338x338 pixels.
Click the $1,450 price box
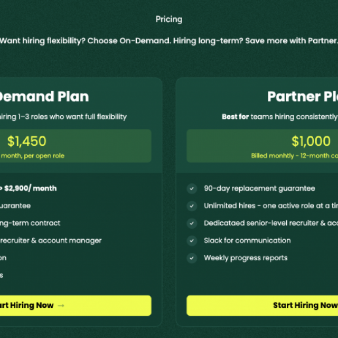[76, 146]
